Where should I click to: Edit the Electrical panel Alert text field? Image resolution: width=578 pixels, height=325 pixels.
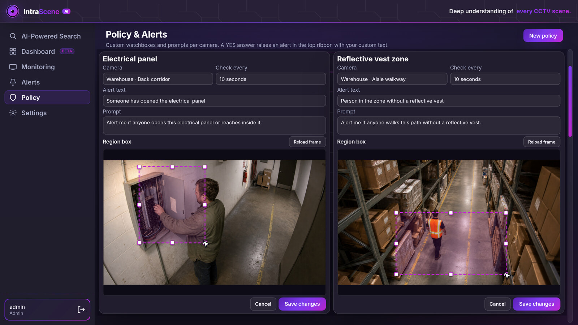click(214, 101)
